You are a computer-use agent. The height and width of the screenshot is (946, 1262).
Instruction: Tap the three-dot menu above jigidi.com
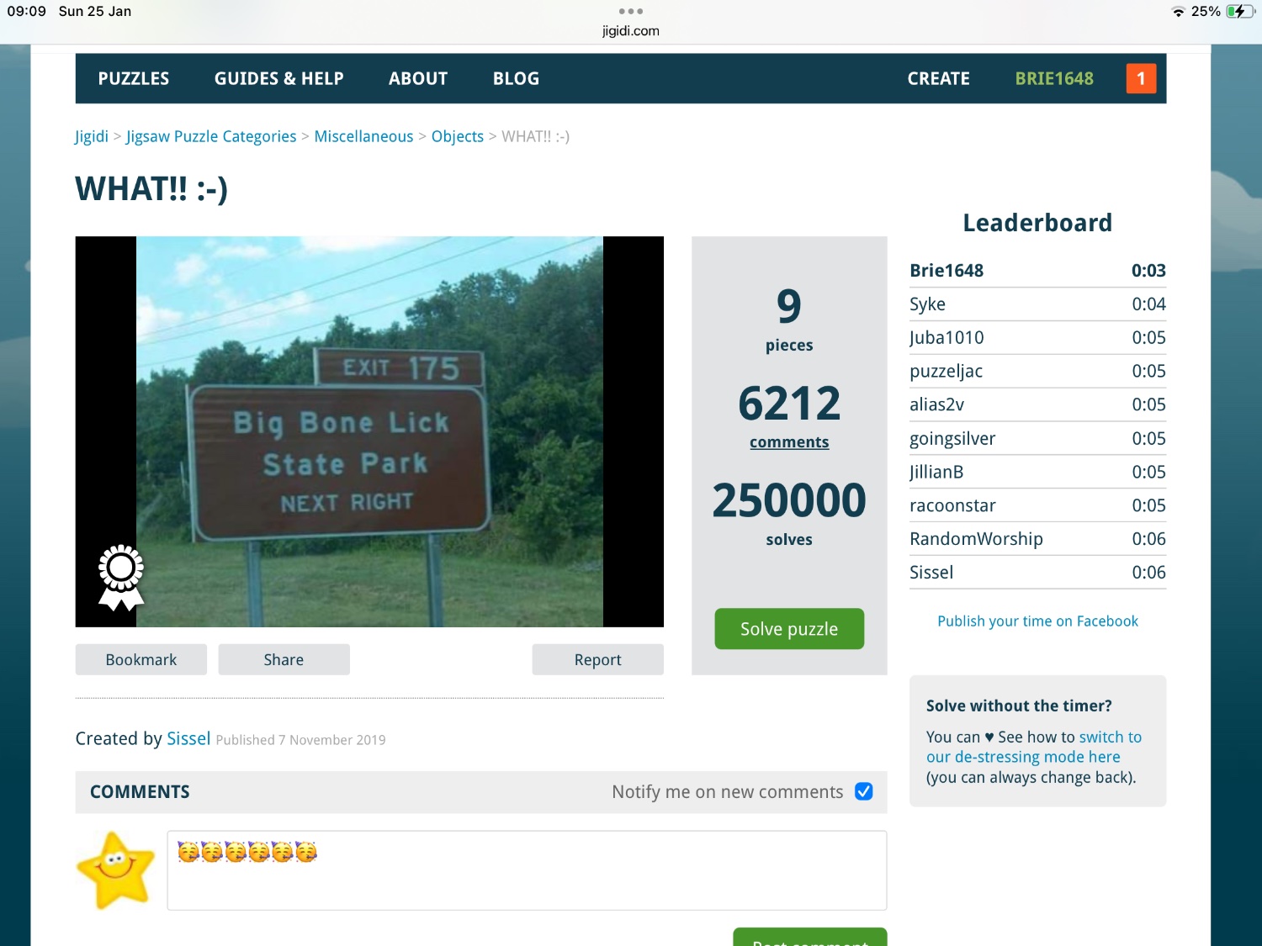click(630, 11)
